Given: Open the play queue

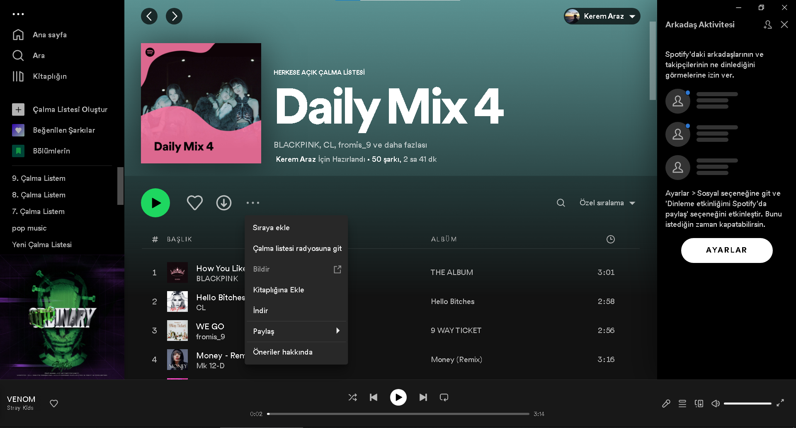Looking at the screenshot, I should 682,404.
